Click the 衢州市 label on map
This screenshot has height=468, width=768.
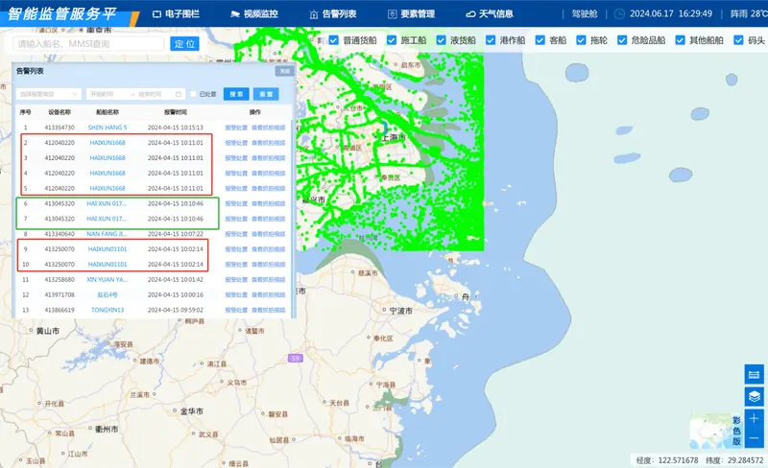click(107, 429)
